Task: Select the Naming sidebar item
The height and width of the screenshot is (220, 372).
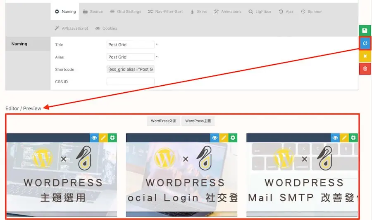Action: [x=28, y=44]
